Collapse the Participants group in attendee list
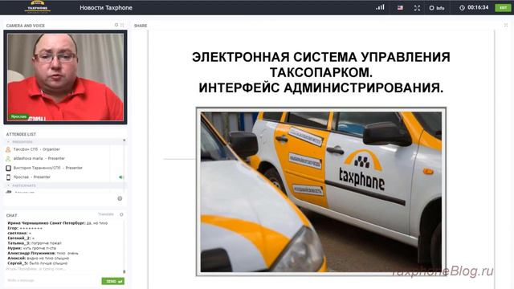Image resolution: width=514 pixels, height=289 pixels. coord(9,185)
